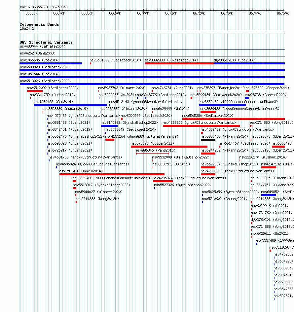Open nsv5661436 (Ebert2021) variant
Image resolution: width=294 pixels, height=312 pixels.
[68, 123]
